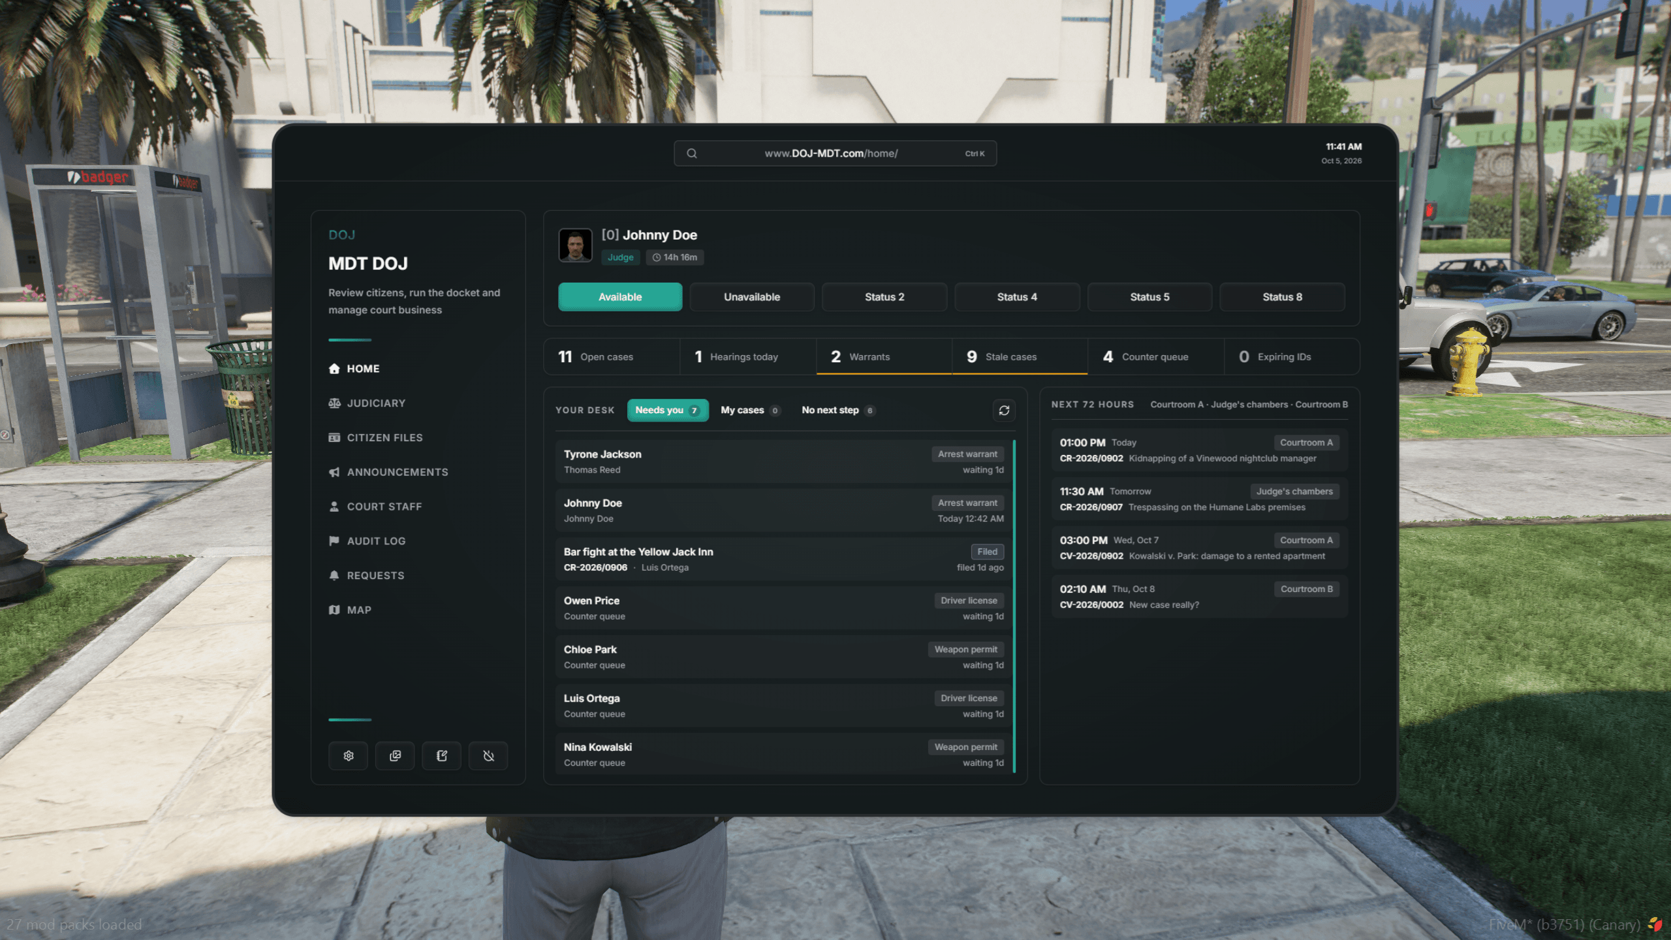1671x940 pixels.
Task: Click the Judge role badge
Action: click(x=620, y=257)
